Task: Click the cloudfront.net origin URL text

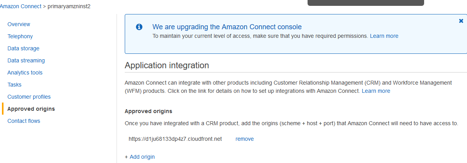Action: pyautogui.click(x=175, y=139)
